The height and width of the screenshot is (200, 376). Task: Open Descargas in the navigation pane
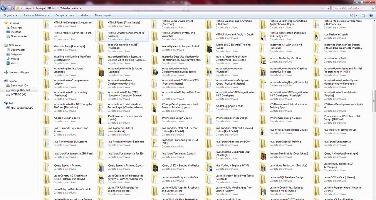coord(16,27)
